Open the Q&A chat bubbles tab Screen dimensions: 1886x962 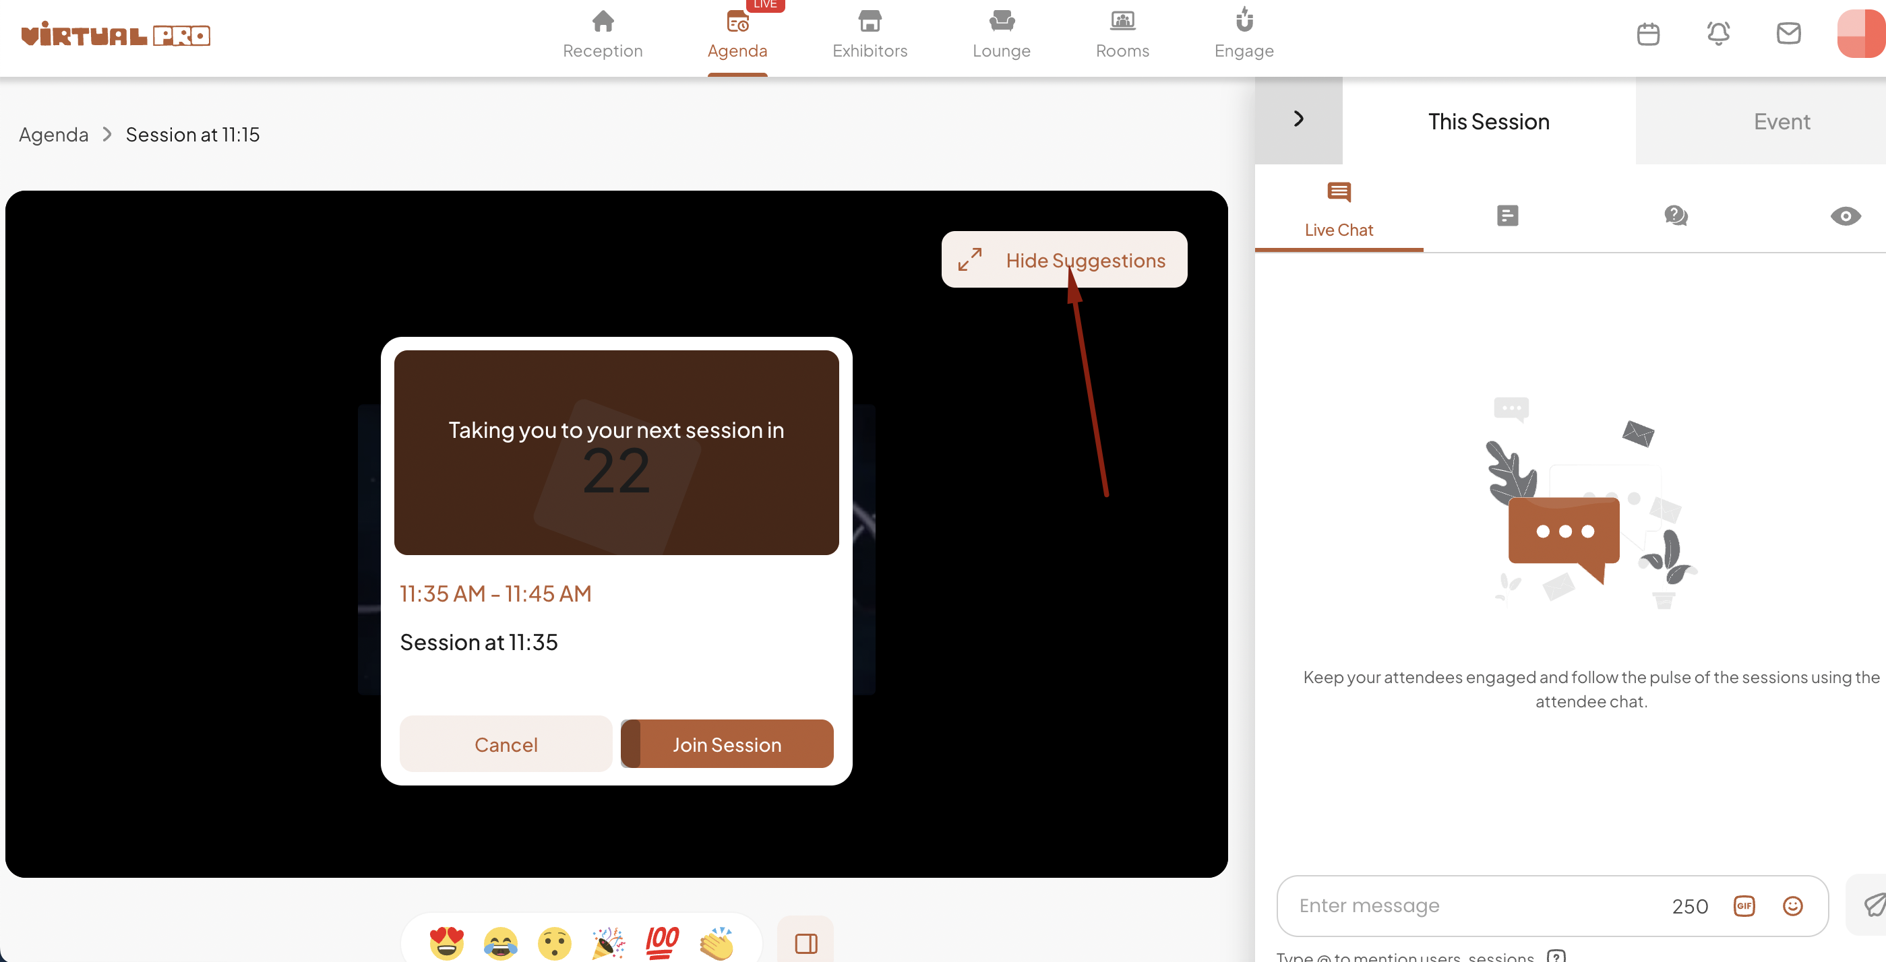(x=1676, y=215)
